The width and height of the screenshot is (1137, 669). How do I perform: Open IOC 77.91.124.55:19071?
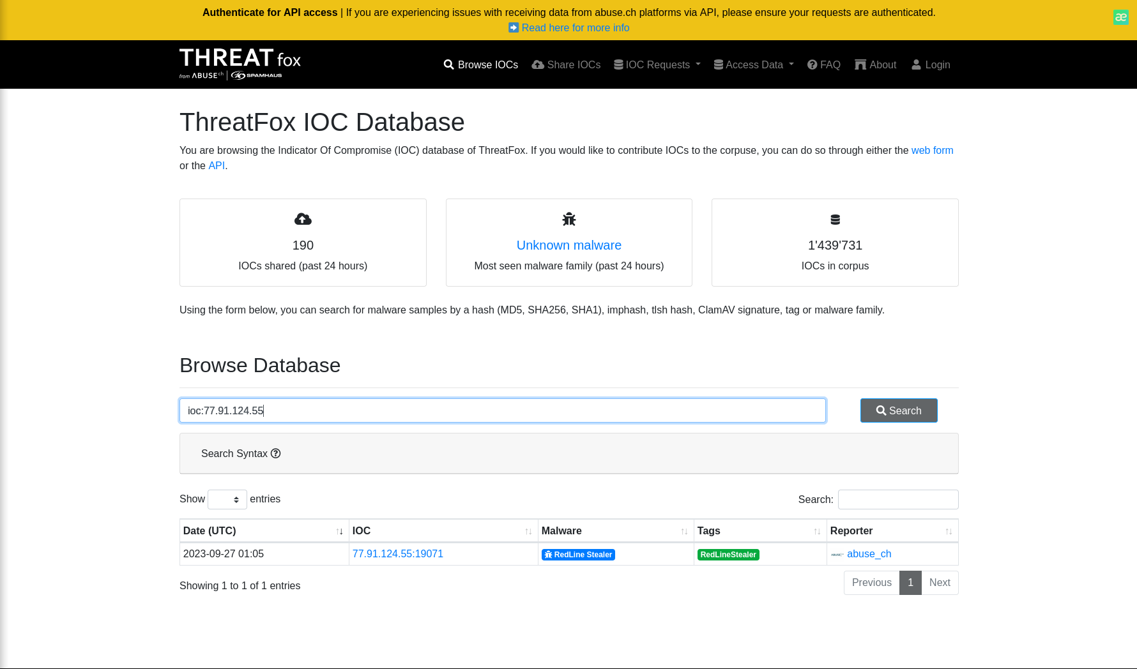[x=398, y=554]
